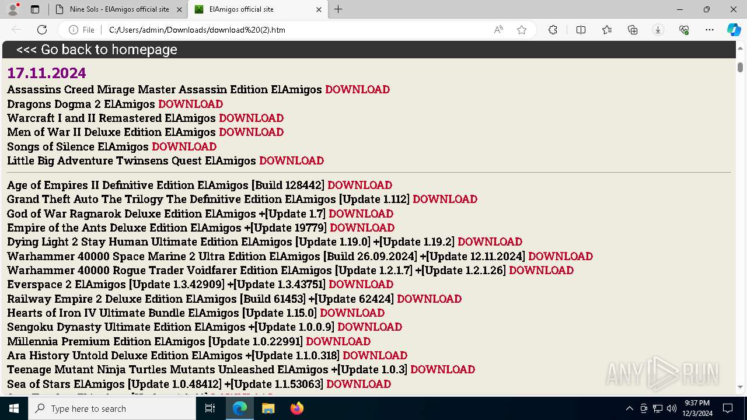Download Songs of Silence
The height and width of the screenshot is (420, 747).
point(184,146)
